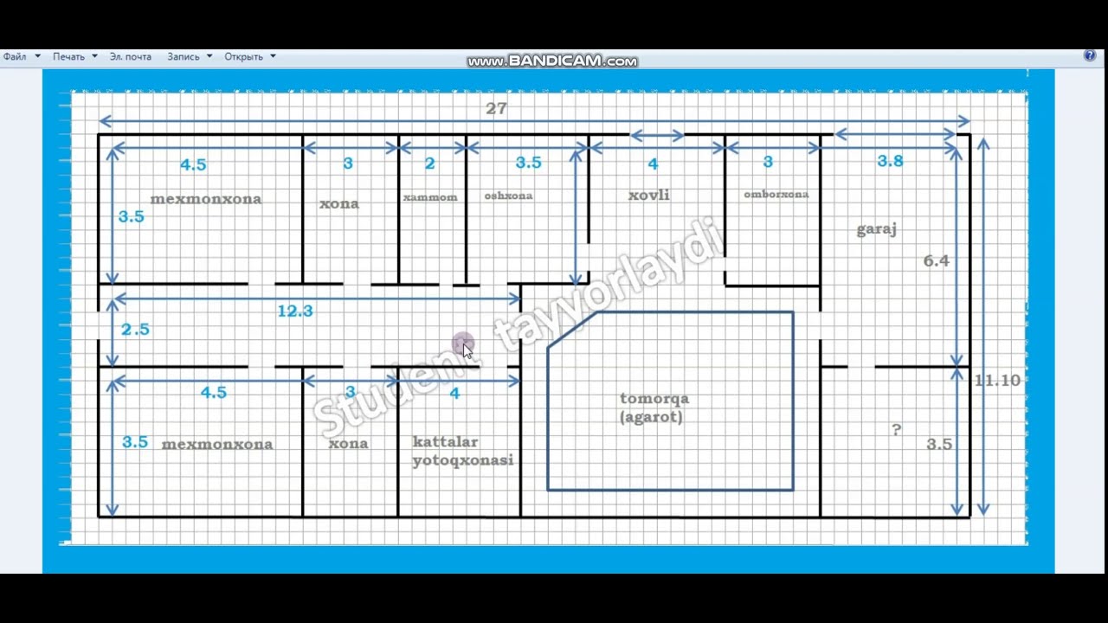Click the total height value 11.10
This screenshot has width=1108, height=623.
tap(997, 380)
